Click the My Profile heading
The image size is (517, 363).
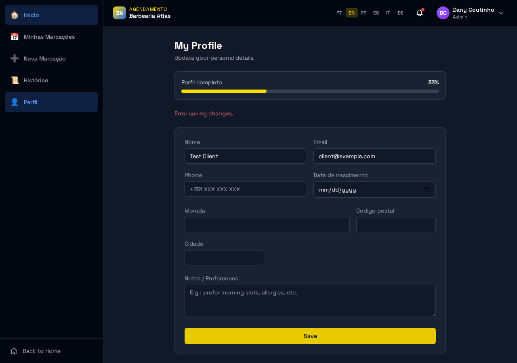pos(198,46)
